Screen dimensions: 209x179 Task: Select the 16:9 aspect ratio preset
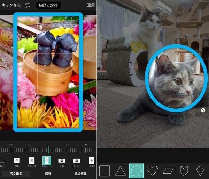(2, 162)
